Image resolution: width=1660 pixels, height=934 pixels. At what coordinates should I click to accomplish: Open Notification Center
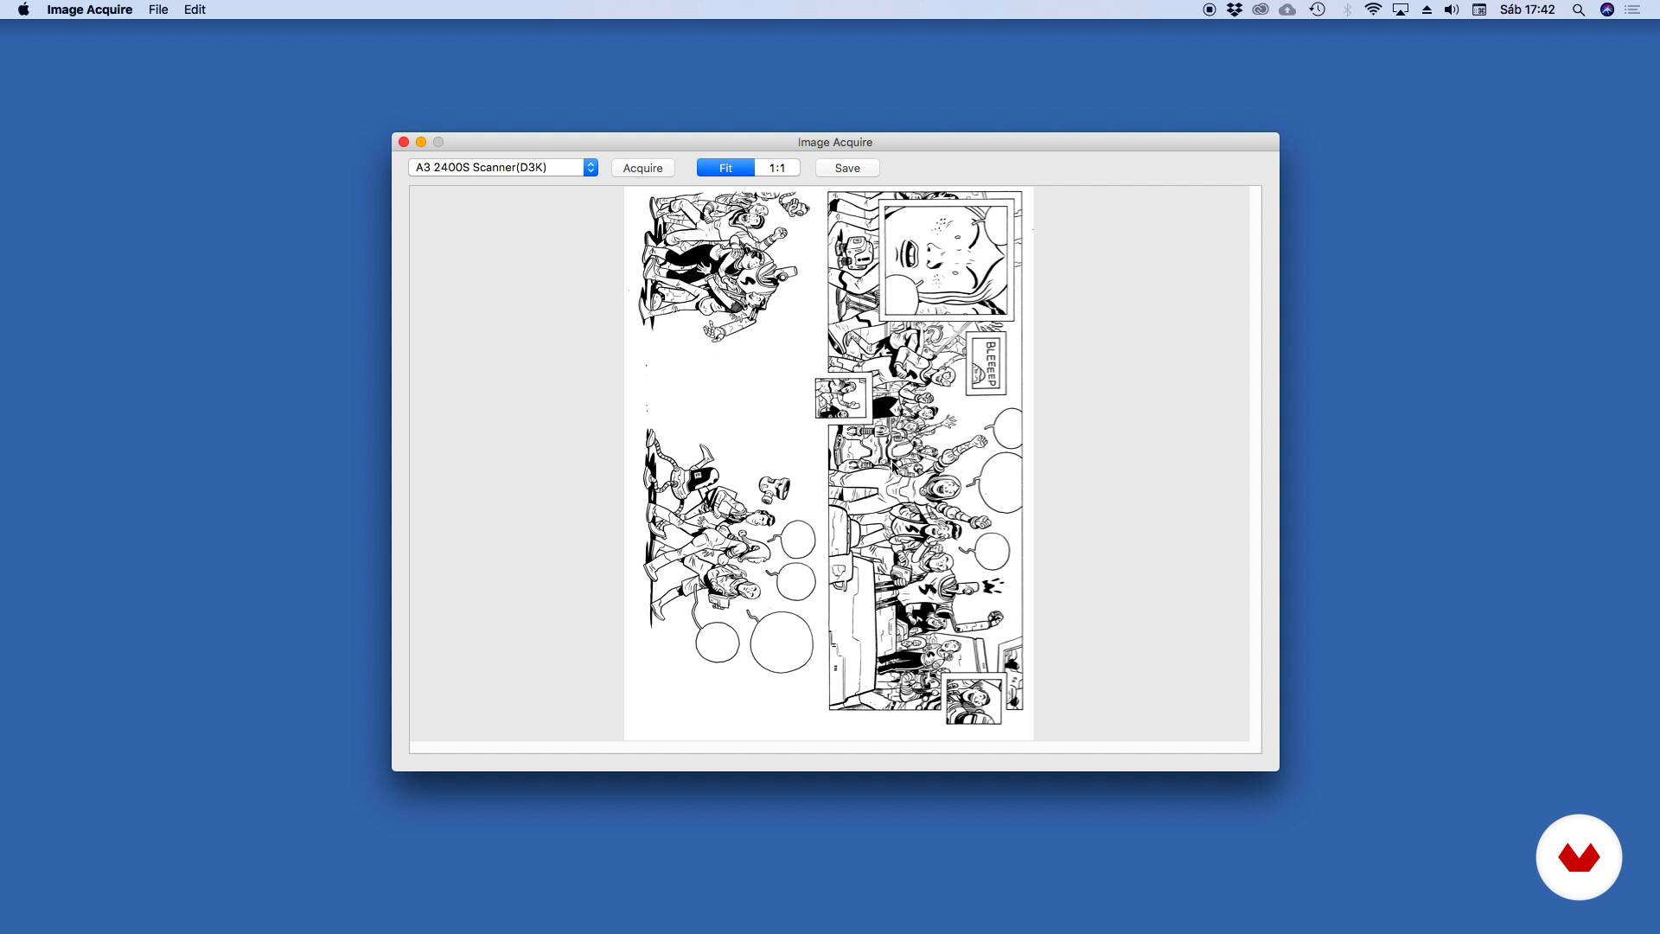1632,10
